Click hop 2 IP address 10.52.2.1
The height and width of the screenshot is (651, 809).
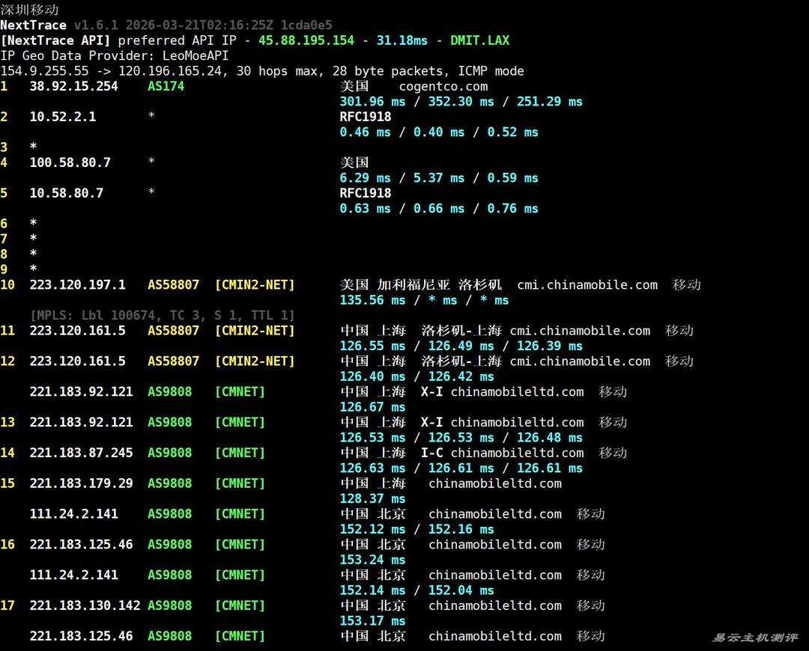(x=62, y=117)
